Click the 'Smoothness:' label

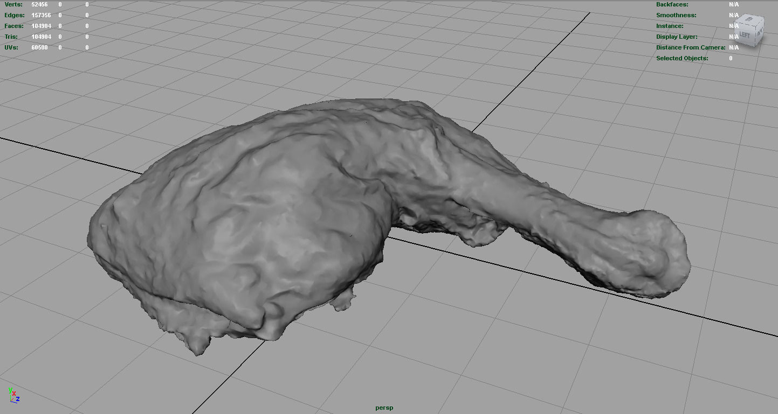coord(676,15)
